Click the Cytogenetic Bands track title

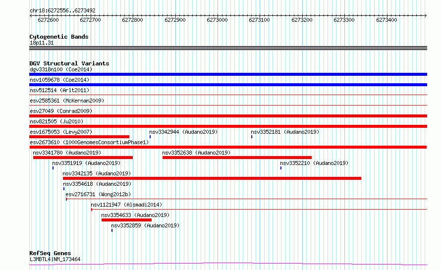point(59,37)
